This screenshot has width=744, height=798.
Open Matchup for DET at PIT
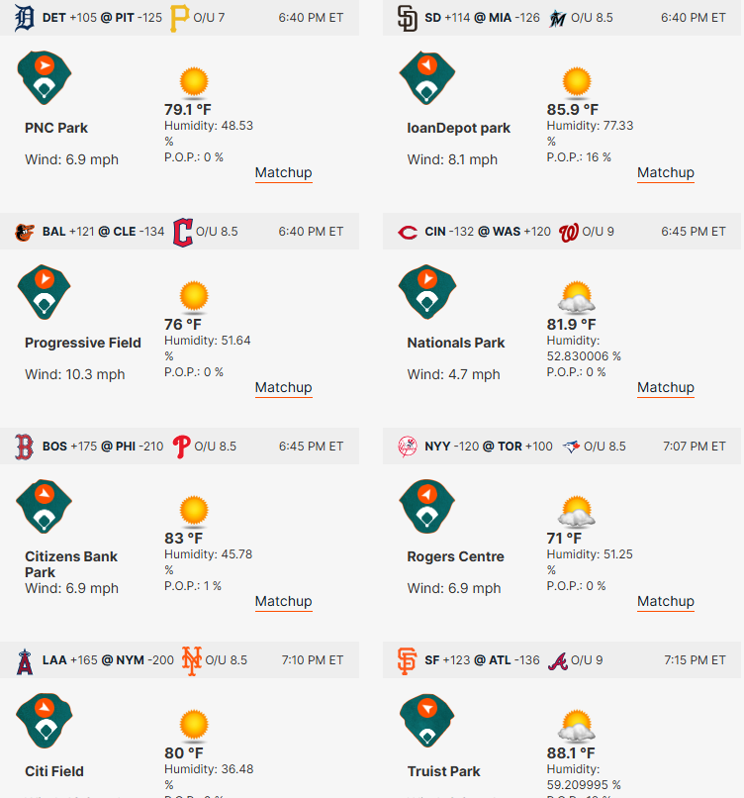[283, 172]
